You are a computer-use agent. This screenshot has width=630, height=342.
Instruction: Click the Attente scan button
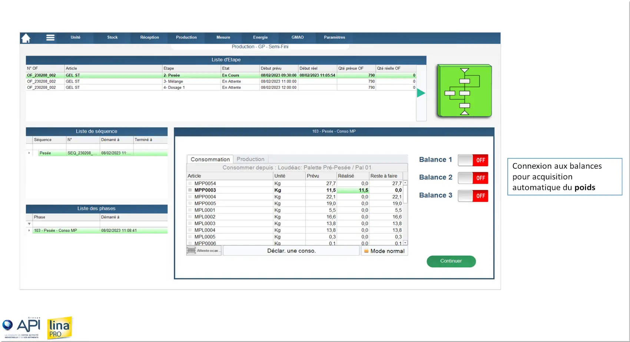pyautogui.click(x=204, y=251)
